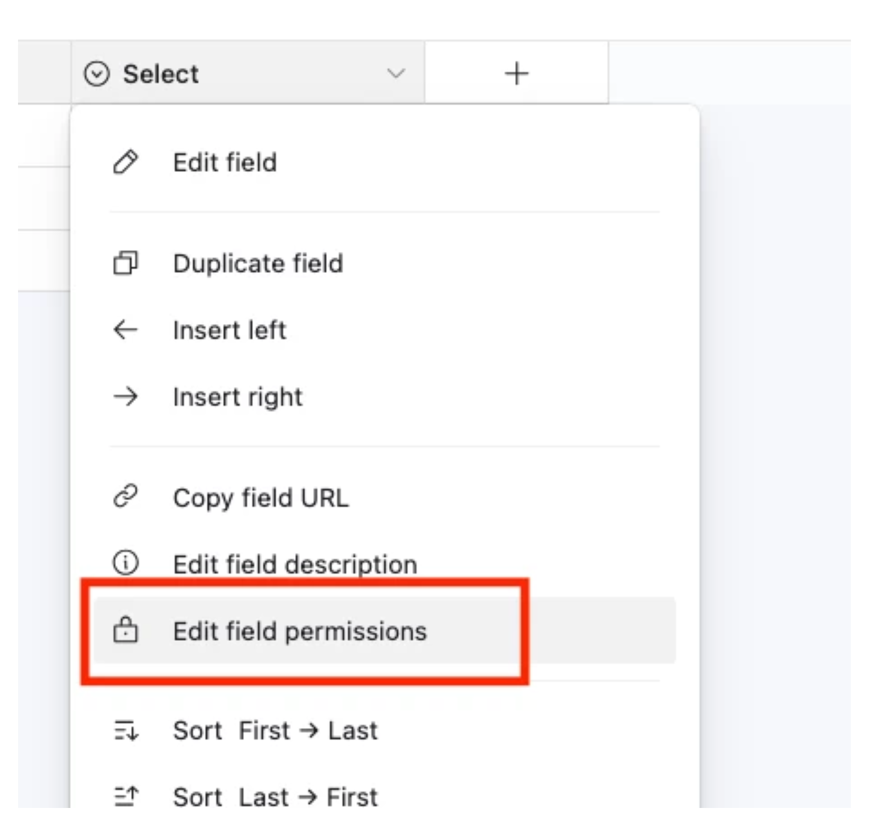Click the single-select field type icon on Select column

pyautogui.click(x=98, y=73)
